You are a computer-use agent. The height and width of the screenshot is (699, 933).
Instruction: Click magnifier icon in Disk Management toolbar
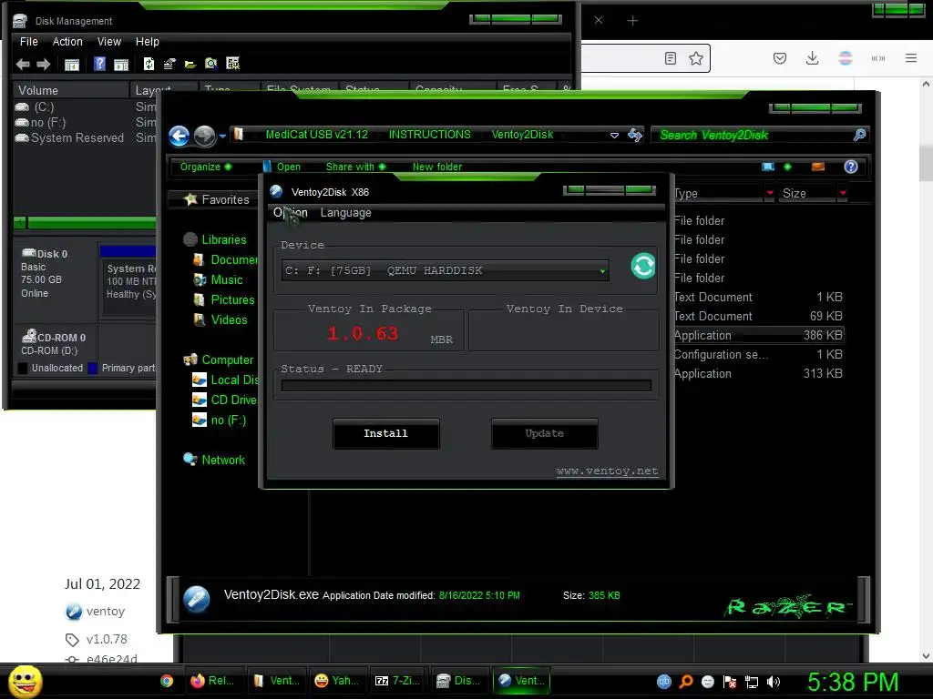[211, 65]
